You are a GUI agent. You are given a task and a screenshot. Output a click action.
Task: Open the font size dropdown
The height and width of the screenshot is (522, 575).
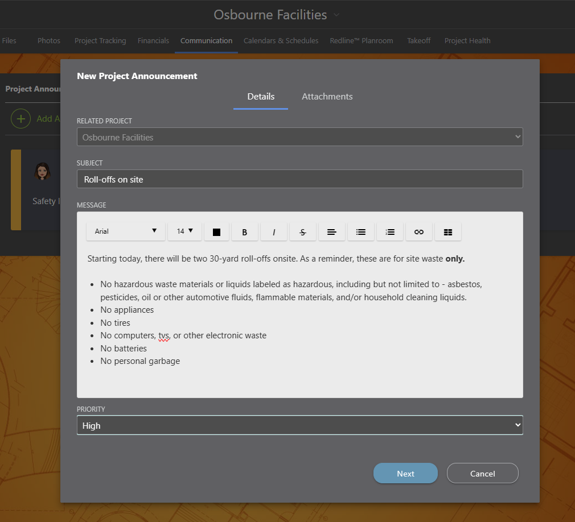tap(184, 231)
